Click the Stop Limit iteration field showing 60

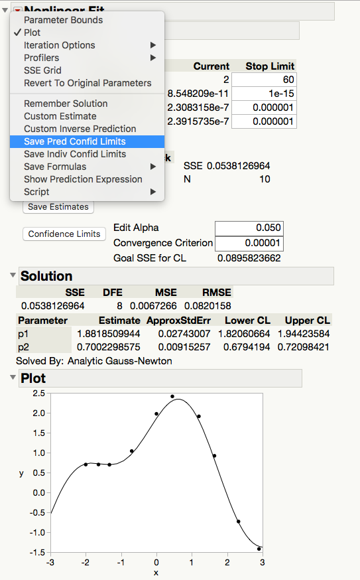tap(264, 80)
